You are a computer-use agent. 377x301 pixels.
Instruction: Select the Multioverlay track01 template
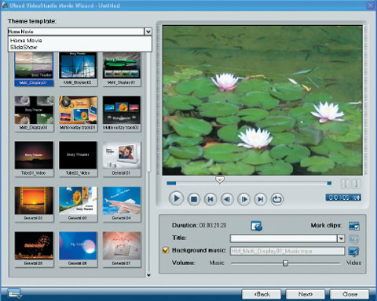click(78, 114)
